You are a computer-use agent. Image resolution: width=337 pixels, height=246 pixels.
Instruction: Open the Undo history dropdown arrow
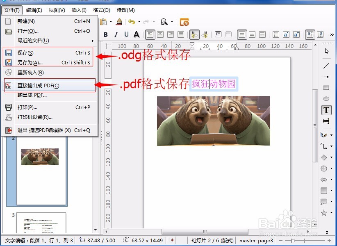pyautogui.click(x=139, y=21)
